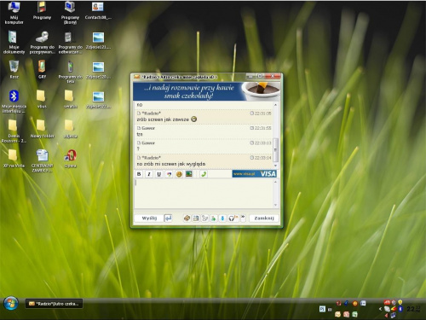Click into the message text input area
The image size is (426, 320).
(204, 194)
